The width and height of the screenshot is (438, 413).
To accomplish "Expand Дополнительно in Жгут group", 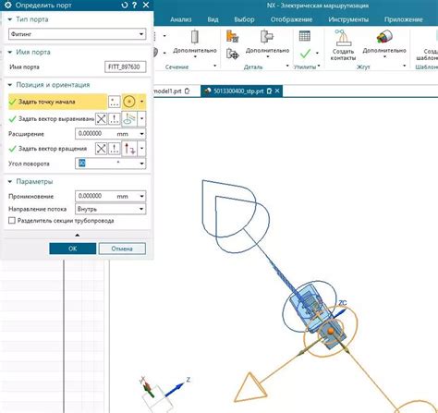I will pyautogui.click(x=384, y=53).
